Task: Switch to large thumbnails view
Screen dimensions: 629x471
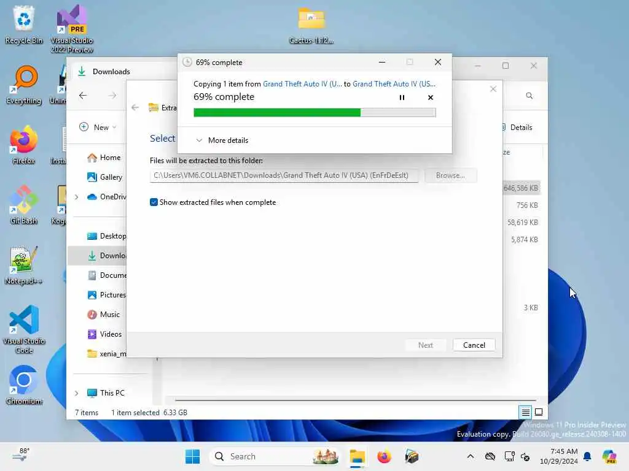Action: [x=539, y=412]
